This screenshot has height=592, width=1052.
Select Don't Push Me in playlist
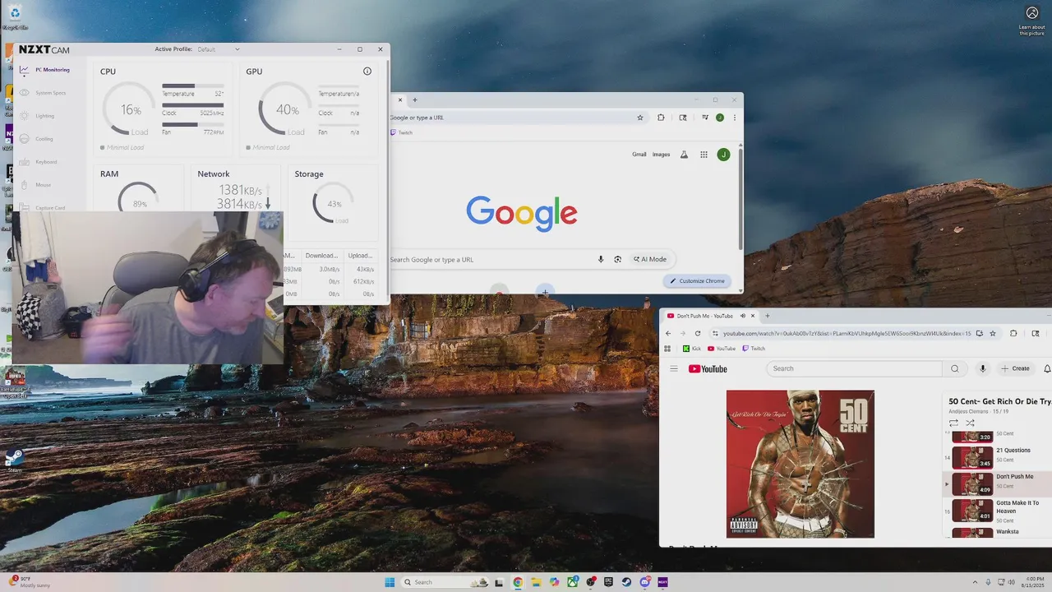point(998,483)
